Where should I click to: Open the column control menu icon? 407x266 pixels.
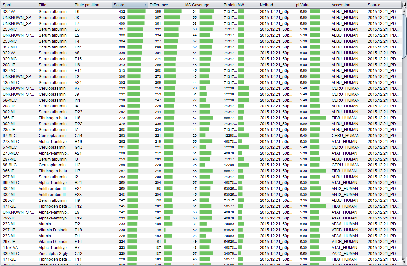tap(404, 5)
